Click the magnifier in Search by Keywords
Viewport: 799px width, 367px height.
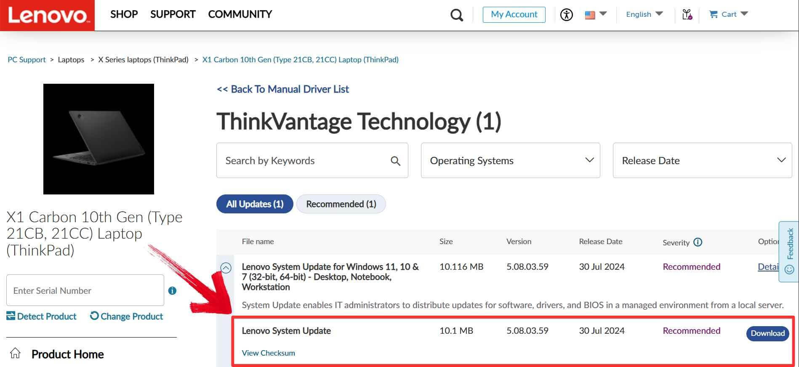395,161
